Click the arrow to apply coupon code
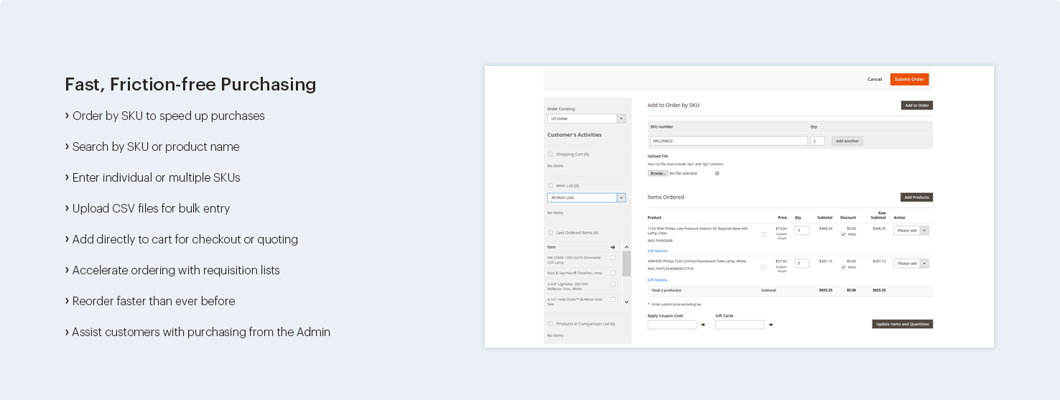This screenshot has width=1060, height=400. pyautogui.click(x=702, y=325)
